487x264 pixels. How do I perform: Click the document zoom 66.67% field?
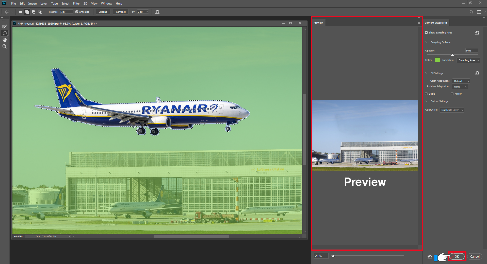18,237
